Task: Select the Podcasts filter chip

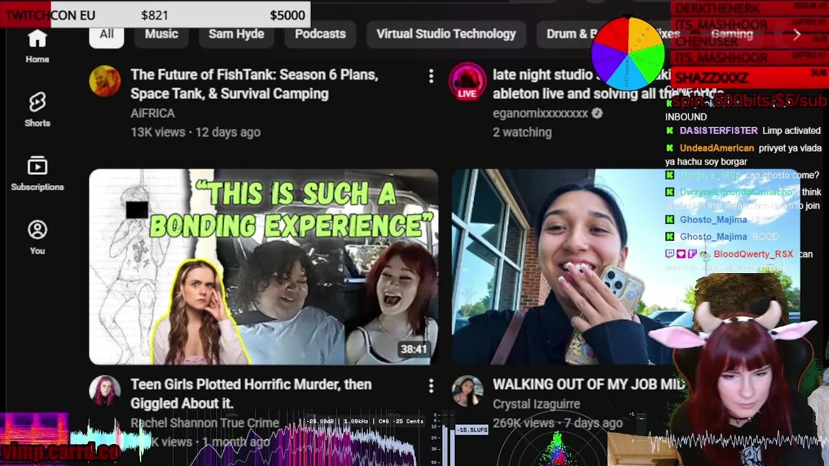Action: [320, 34]
